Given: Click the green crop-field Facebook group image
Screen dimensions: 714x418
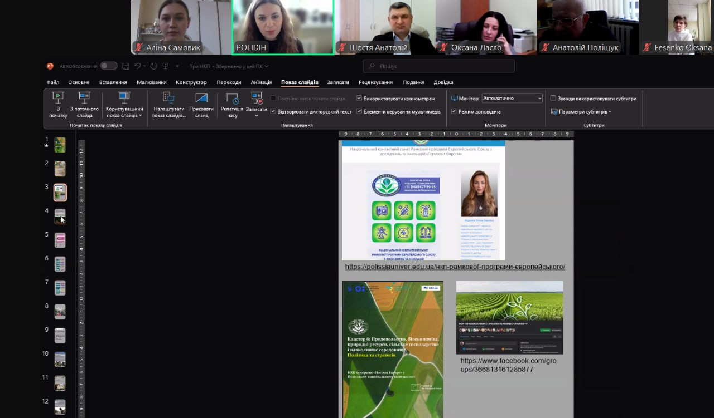Looking at the screenshot, I should (x=509, y=317).
